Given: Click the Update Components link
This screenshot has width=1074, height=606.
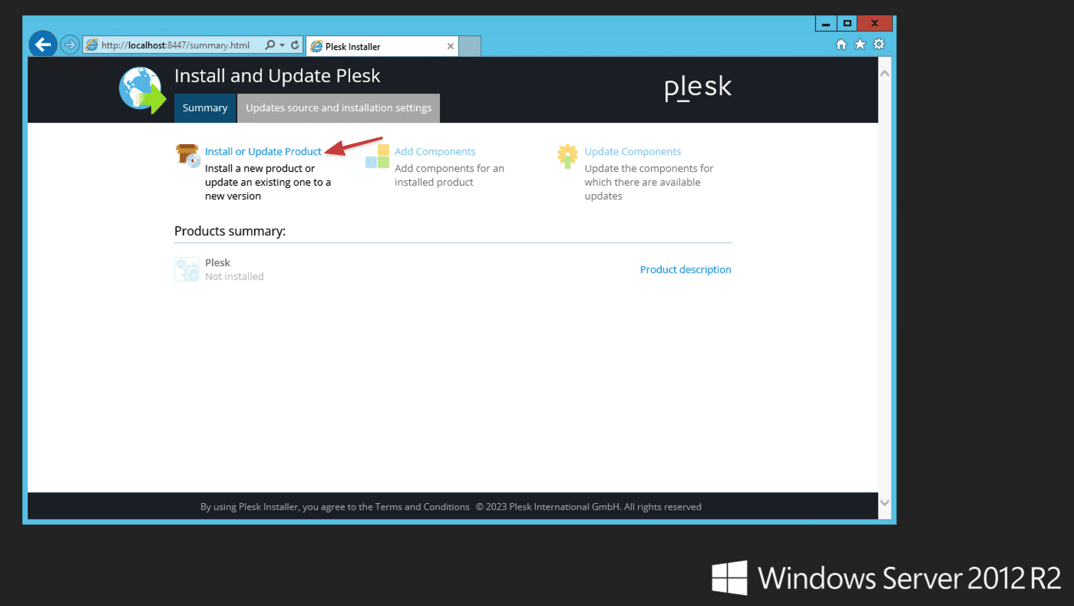Looking at the screenshot, I should (x=633, y=152).
